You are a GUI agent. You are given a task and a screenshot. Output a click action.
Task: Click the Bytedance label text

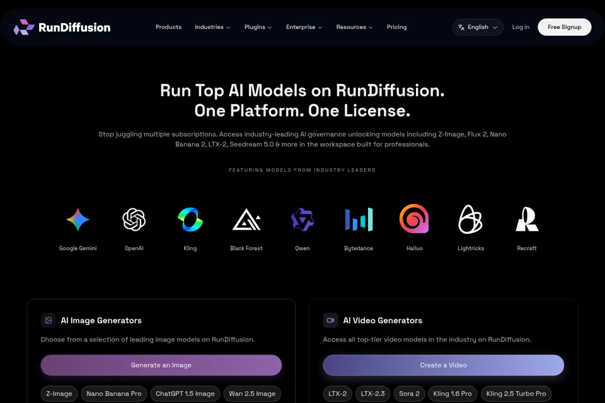coord(359,248)
